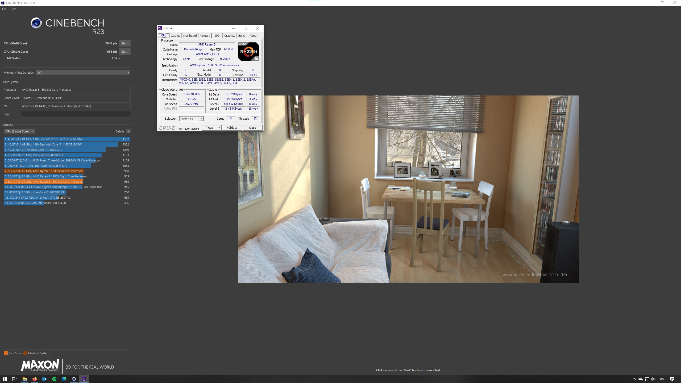The height and width of the screenshot is (383, 681).
Task: Open Spotify from the taskbar
Action: pos(54,379)
